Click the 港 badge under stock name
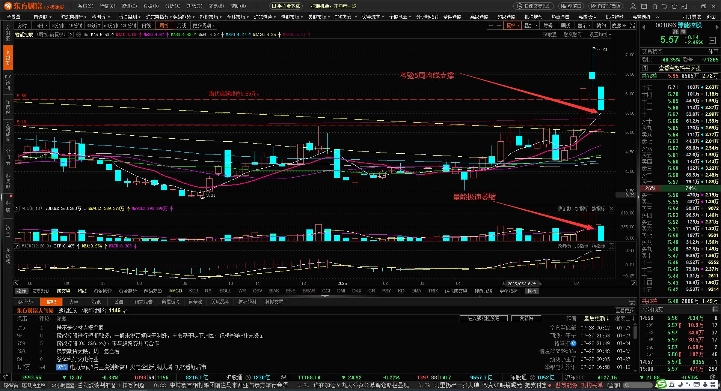721x391 pixels. [x=683, y=33]
